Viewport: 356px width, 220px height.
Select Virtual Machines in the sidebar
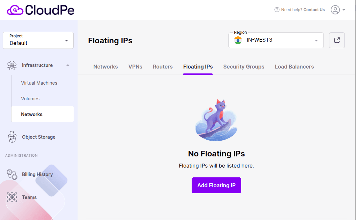pyautogui.click(x=39, y=83)
